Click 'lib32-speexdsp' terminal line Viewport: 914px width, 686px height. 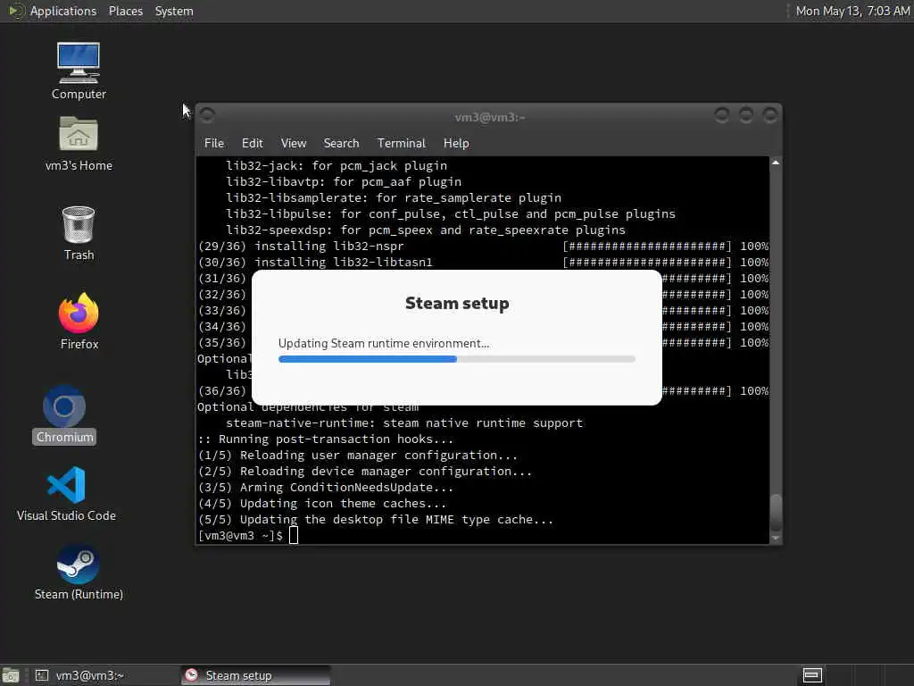[x=426, y=230]
